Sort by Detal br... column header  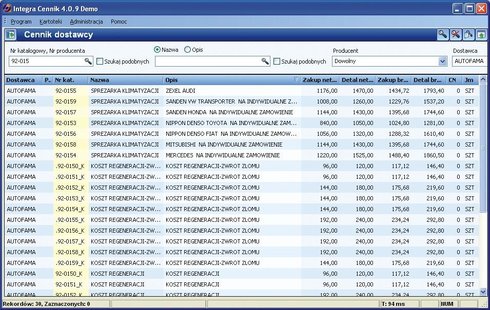(428, 80)
